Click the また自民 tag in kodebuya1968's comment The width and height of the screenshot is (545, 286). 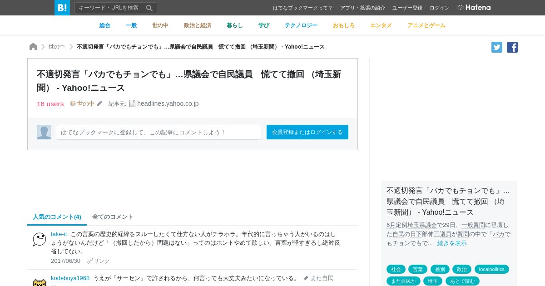point(322,278)
